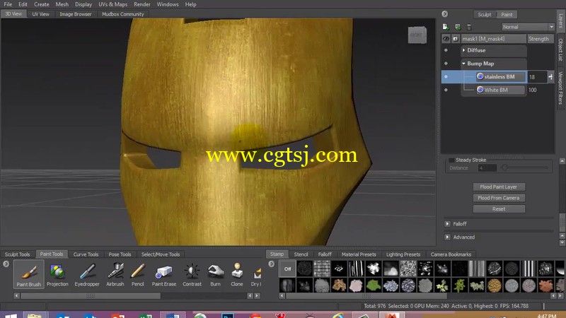Toggle visibility dot of White BM layer
Image resolution: width=566 pixels, height=318 pixels.
coord(446,90)
